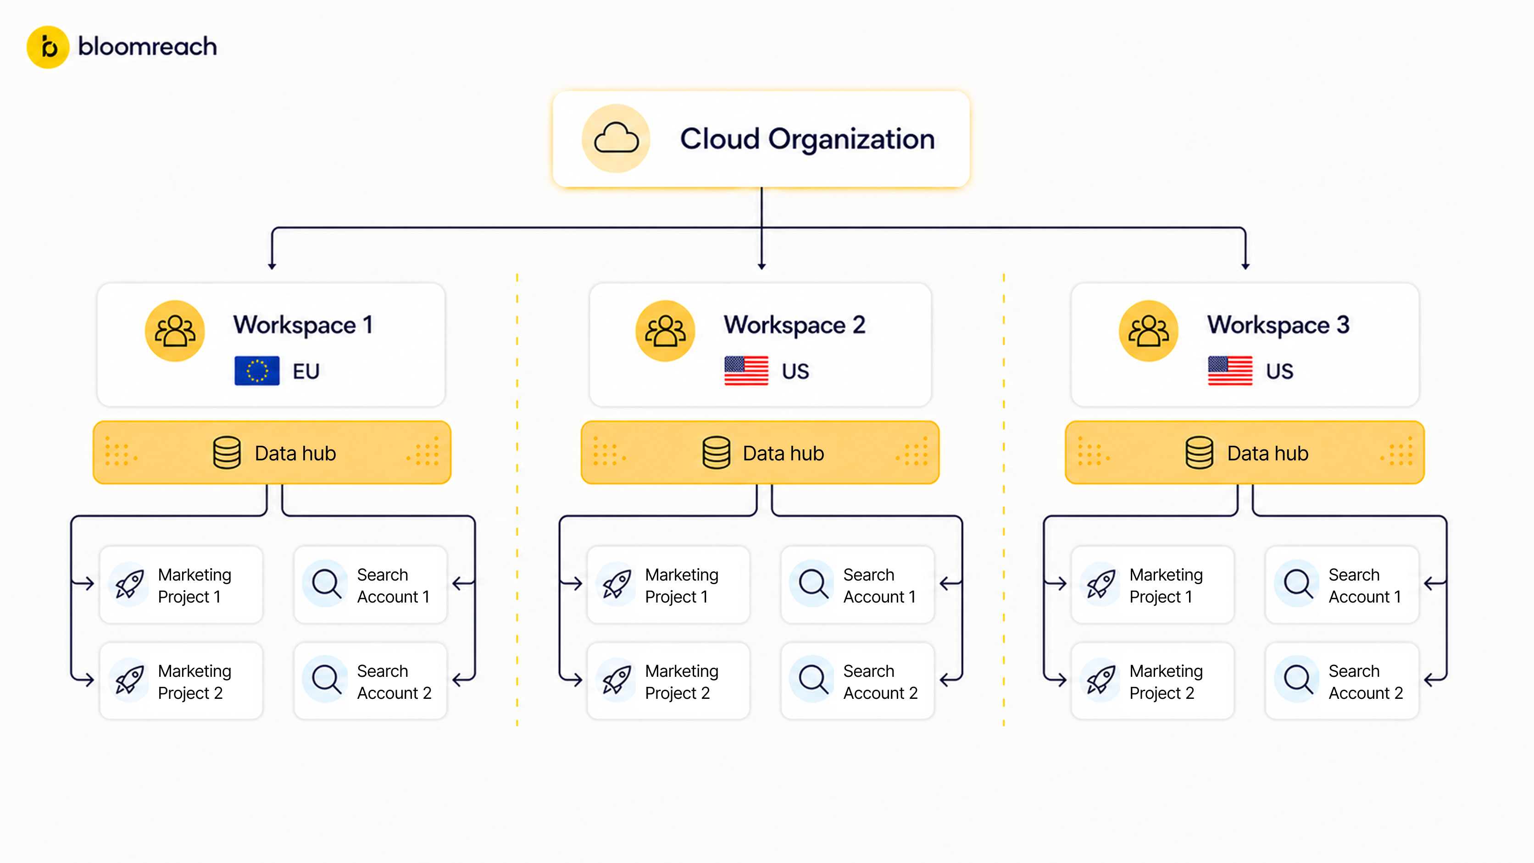Select Marketing Project 2 text in Workspace 3
Viewport: 1534px width, 863px height.
1166,682
